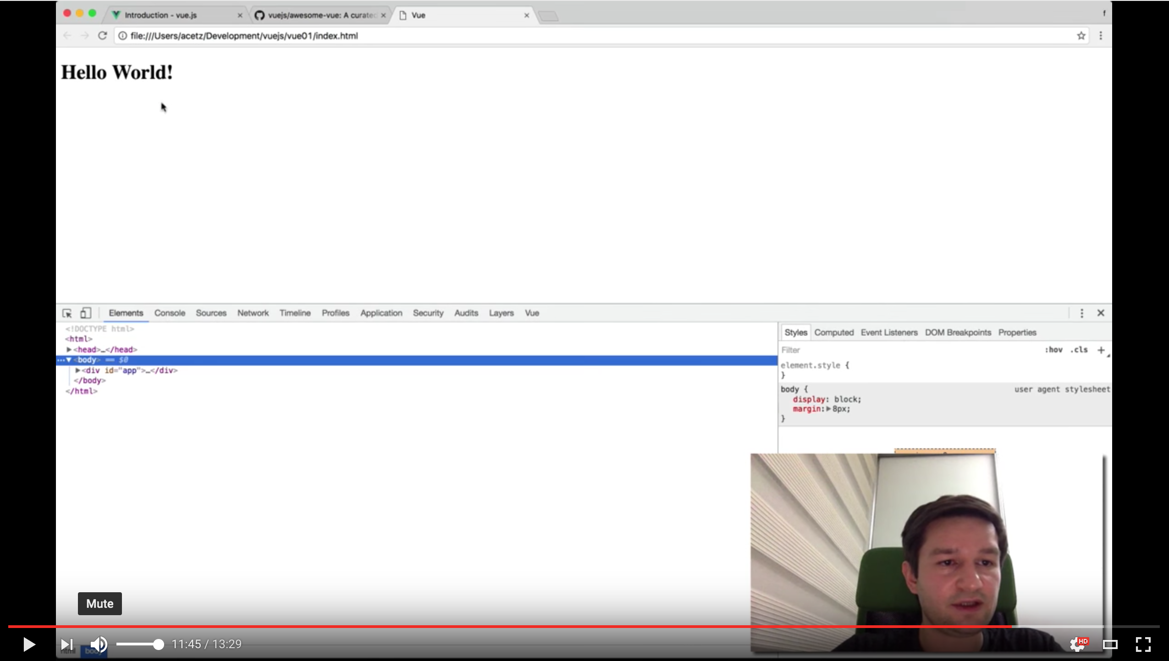The height and width of the screenshot is (661, 1169).
Task: Open the DevTools three-dot menu
Action: click(1082, 313)
